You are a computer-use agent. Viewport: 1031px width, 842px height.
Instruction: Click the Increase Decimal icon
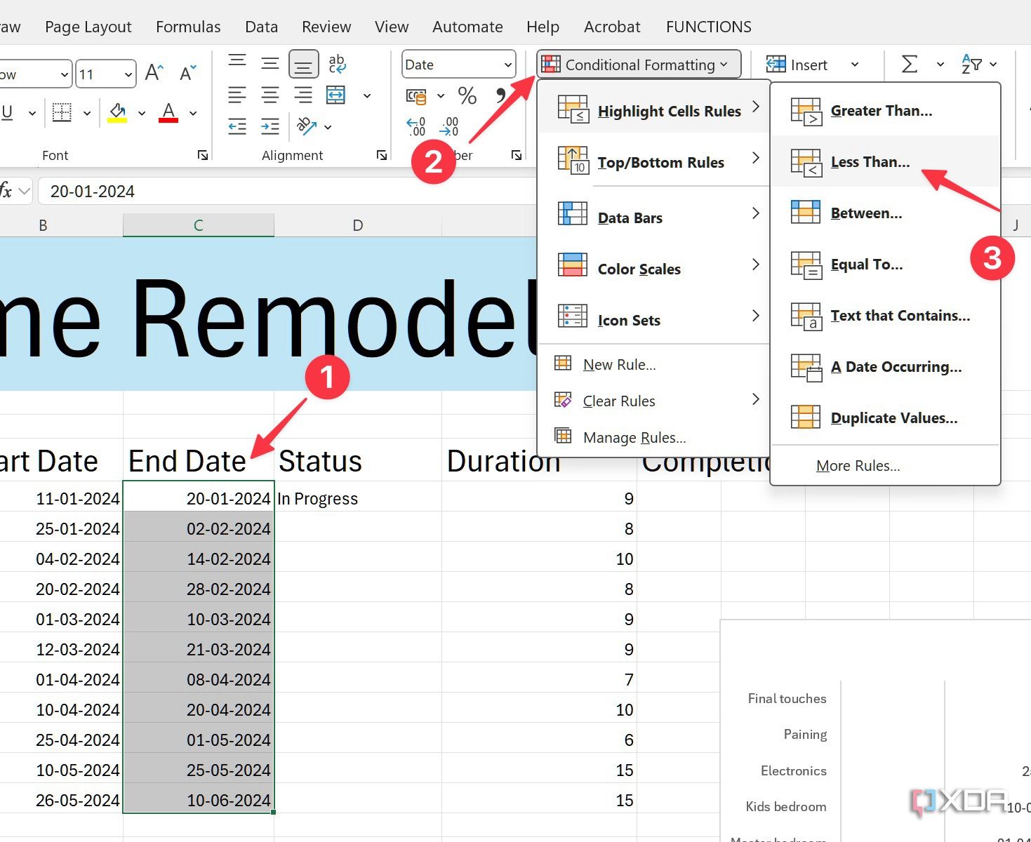coord(417,125)
